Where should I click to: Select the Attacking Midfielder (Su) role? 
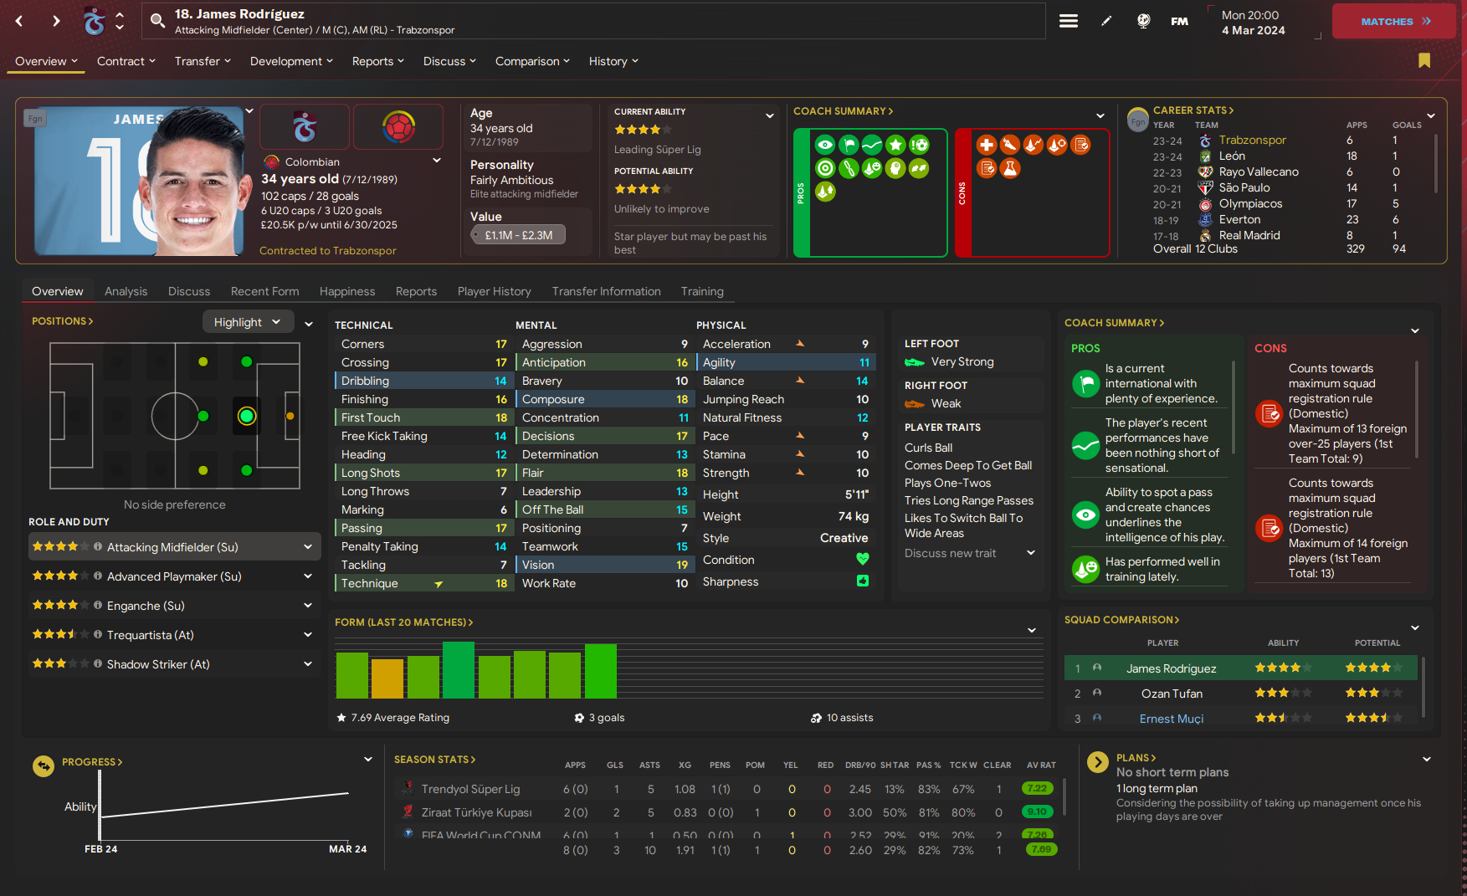point(174,547)
